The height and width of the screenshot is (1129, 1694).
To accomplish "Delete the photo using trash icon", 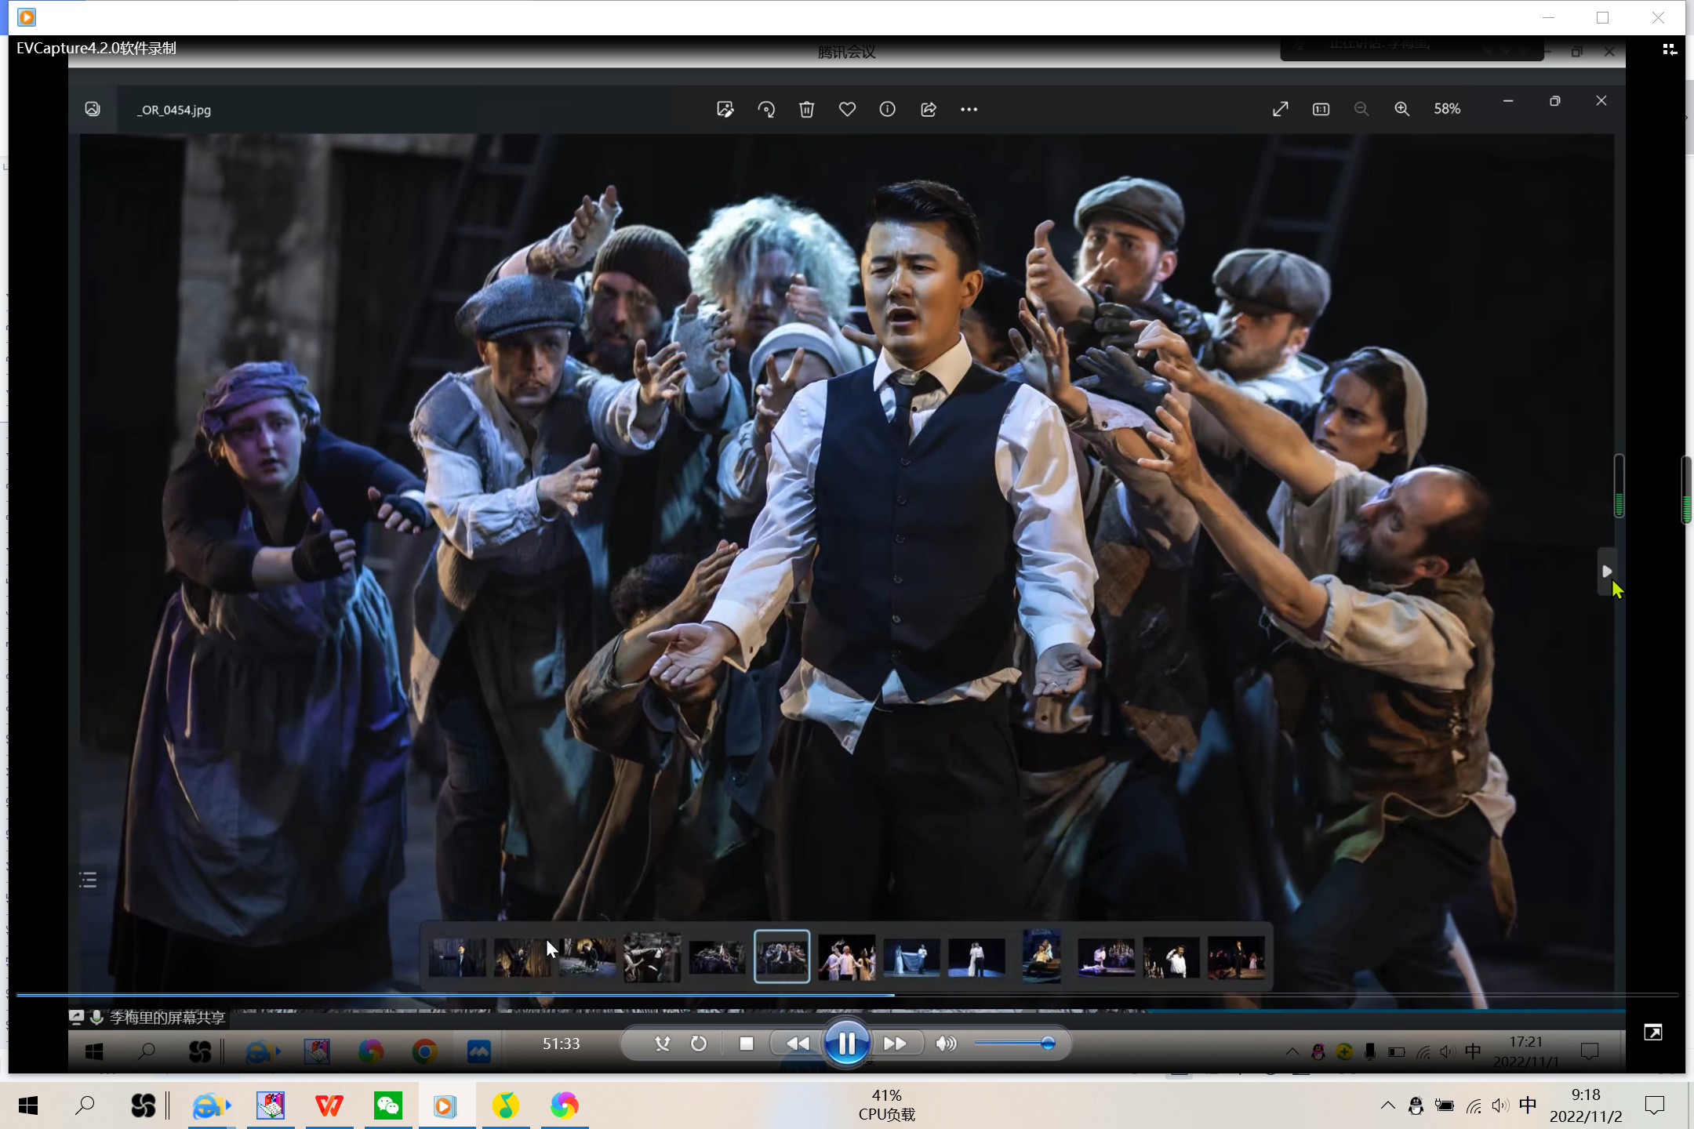I will coord(806,110).
